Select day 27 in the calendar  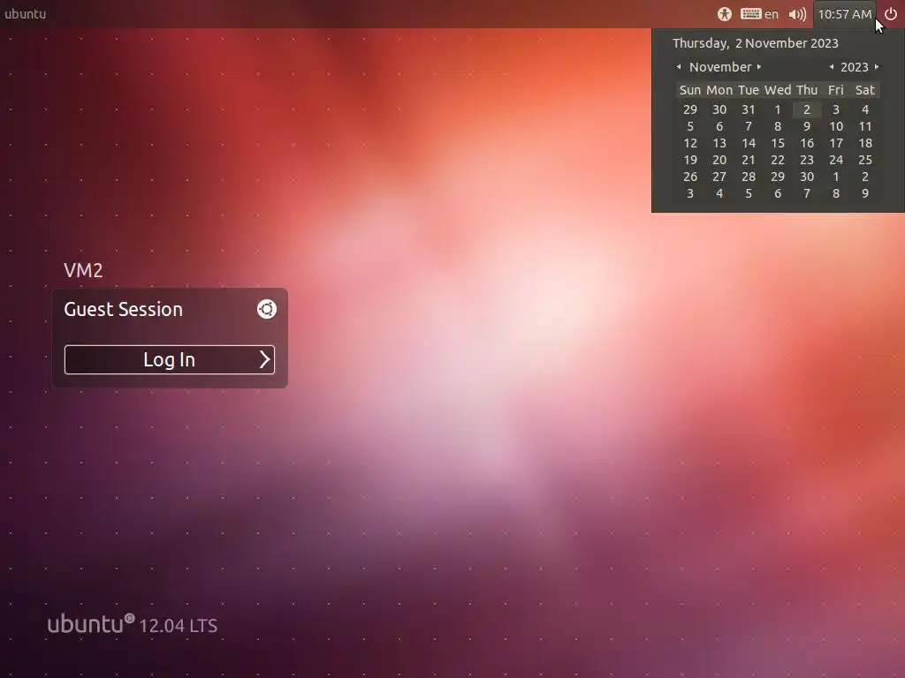[719, 177]
